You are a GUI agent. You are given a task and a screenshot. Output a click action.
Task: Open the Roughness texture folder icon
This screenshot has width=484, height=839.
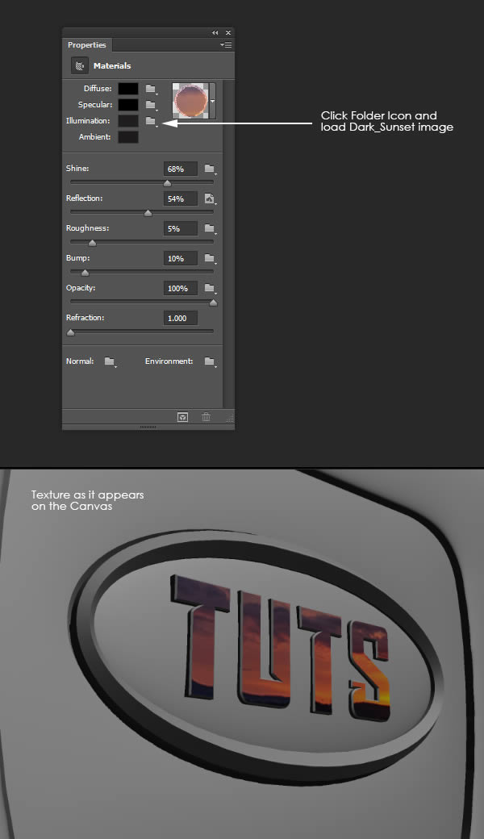[210, 229]
